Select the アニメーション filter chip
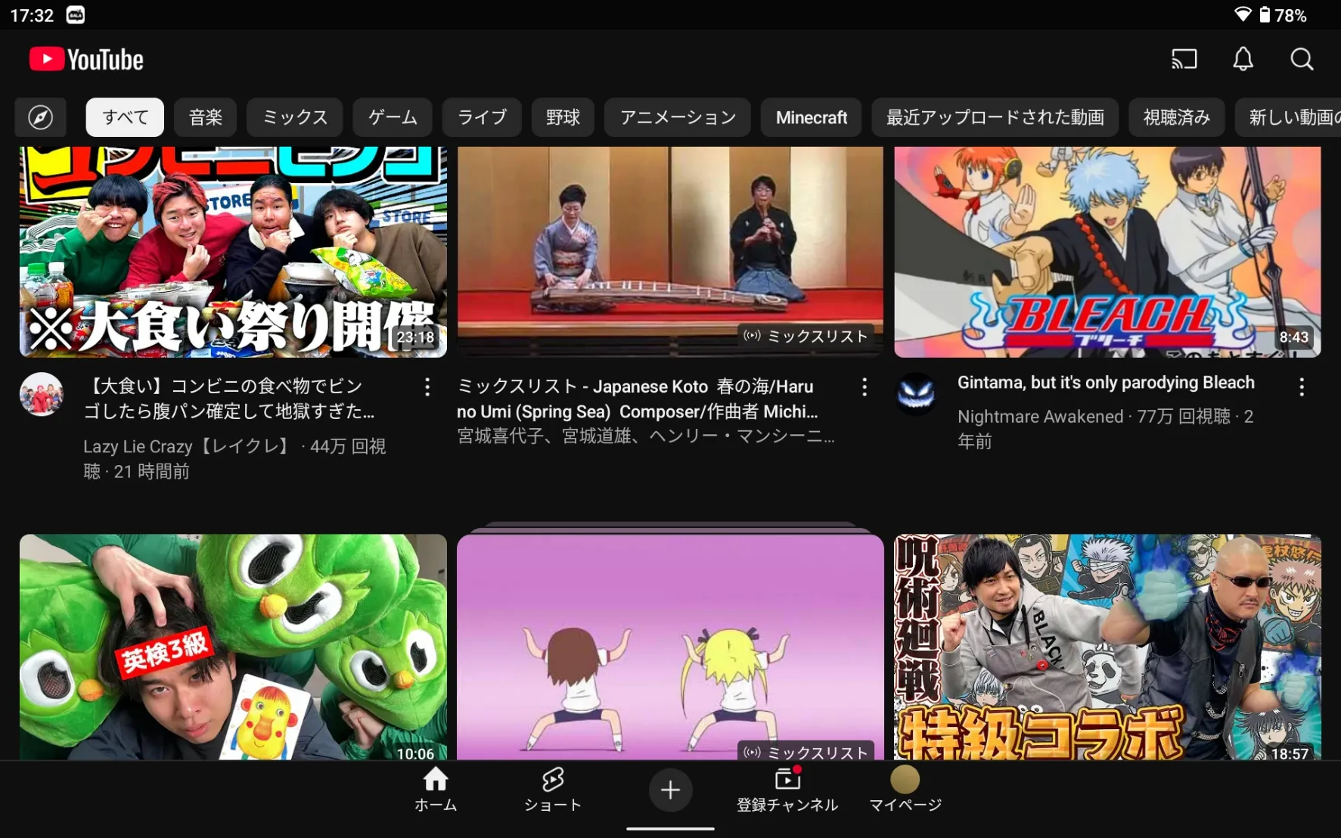The width and height of the screenshot is (1341, 838). pos(678,117)
